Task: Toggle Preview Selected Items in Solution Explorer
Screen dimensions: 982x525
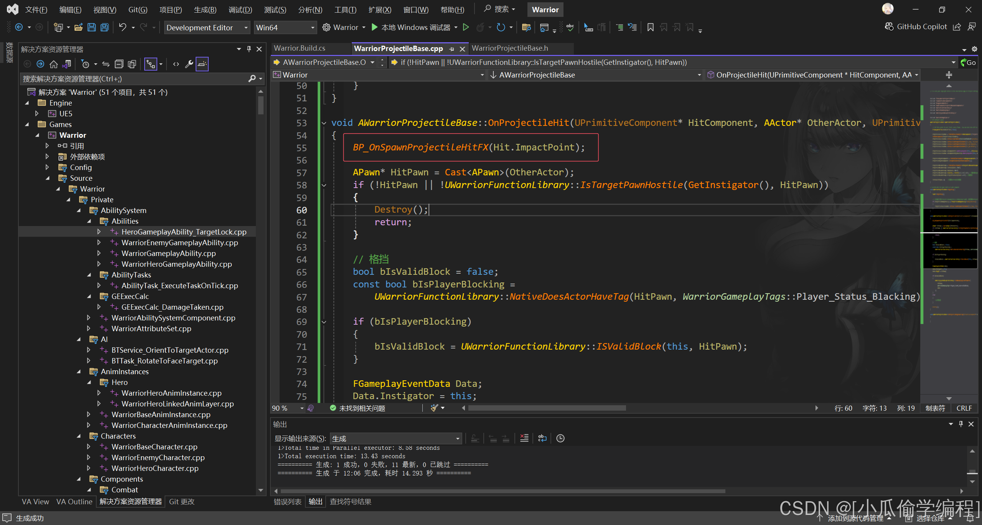Action: [x=202, y=64]
